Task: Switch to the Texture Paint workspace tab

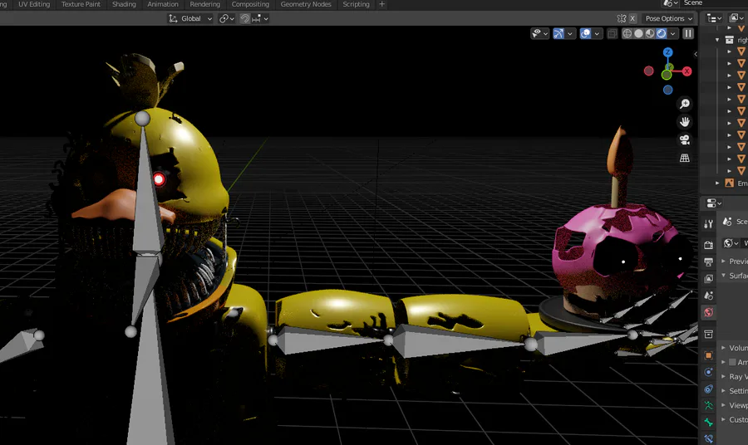Action: pyautogui.click(x=81, y=4)
